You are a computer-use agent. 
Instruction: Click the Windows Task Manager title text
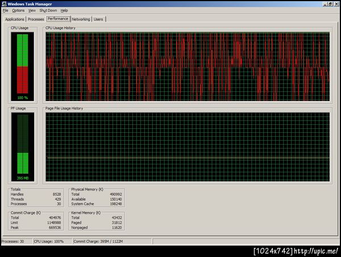(x=30, y=4)
